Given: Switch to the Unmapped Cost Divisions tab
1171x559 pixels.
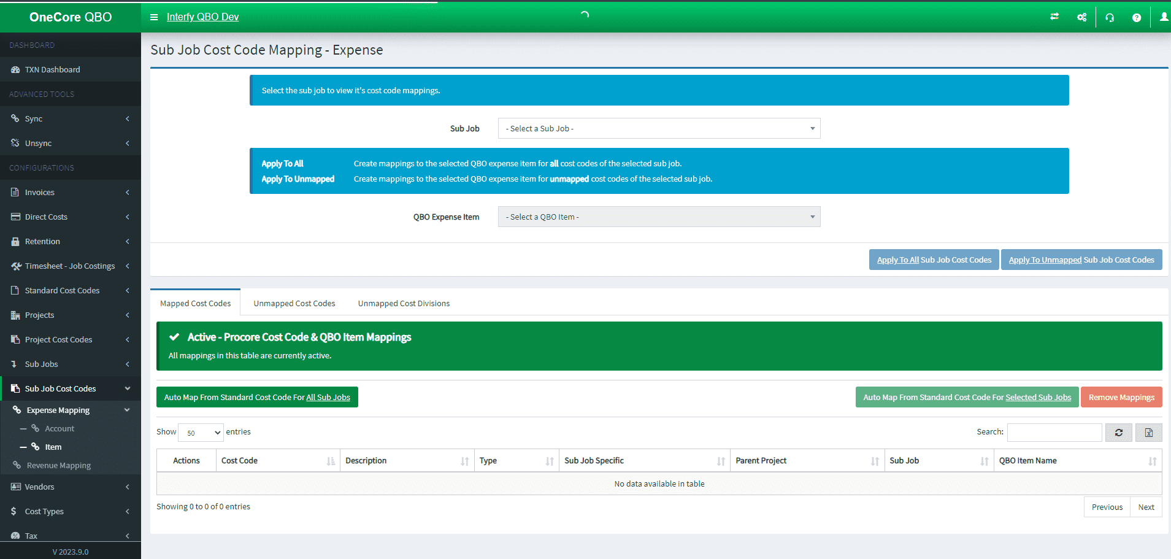Looking at the screenshot, I should pyautogui.click(x=403, y=303).
